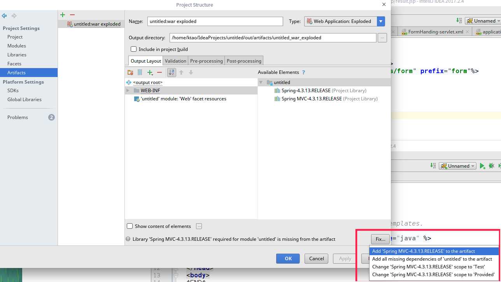The width and height of the screenshot is (501, 282).
Task: Click the output root icon
Action: pyautogui.click(x=129, y=82)
